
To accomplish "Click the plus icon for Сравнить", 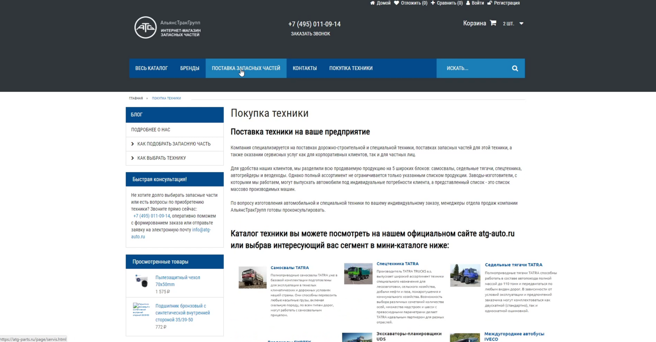I will pos(433,3).
